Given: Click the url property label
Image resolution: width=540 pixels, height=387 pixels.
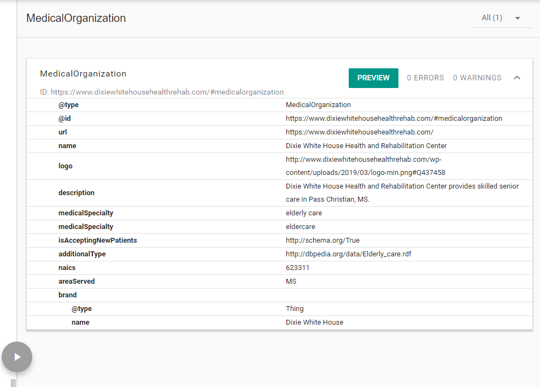Looking at the screenshot, I should click(x=63, y=132).
